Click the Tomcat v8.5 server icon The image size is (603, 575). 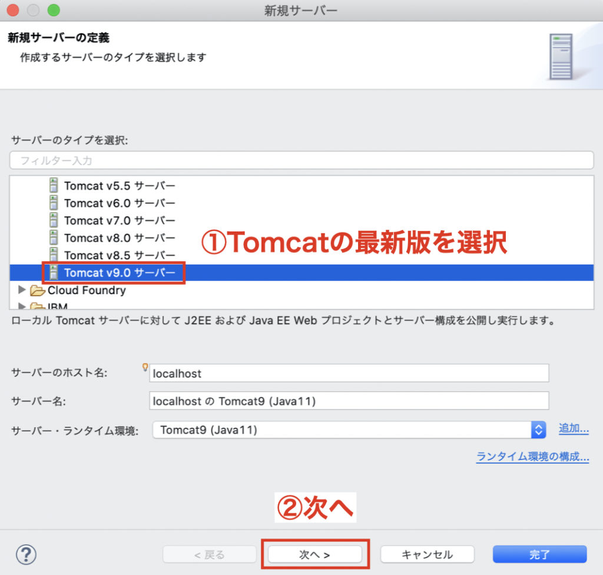tap(54, 255)
